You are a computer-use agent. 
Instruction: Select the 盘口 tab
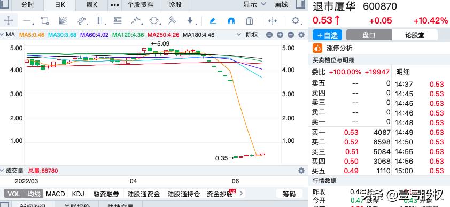point(369,35)
